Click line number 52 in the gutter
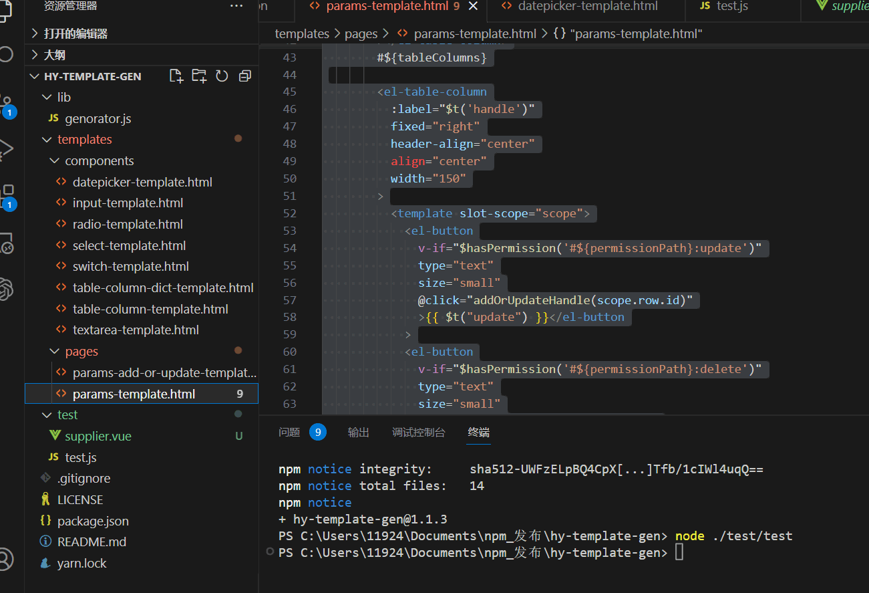Viewport: 869px width, 593px height. tap(289, 213)
